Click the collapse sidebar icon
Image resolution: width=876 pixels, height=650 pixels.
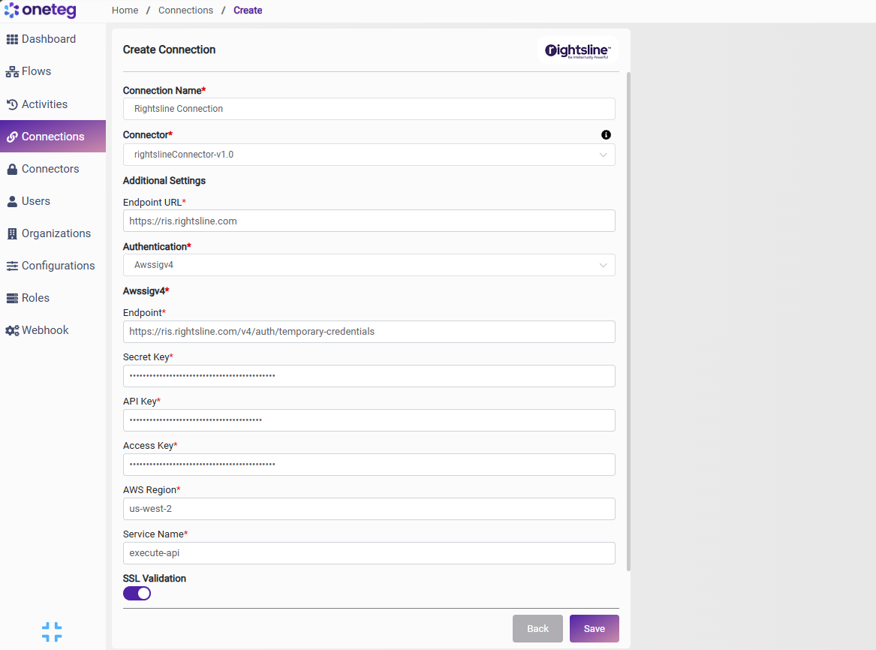pyautogui.click(x=52, y=632)
